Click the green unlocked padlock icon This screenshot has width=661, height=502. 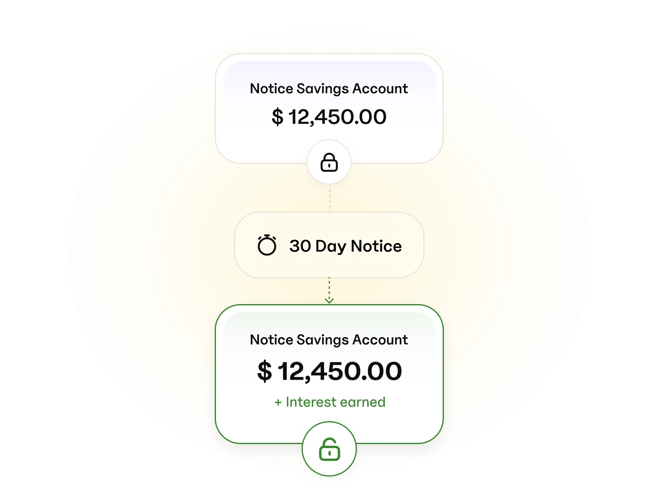coord(329,449)
